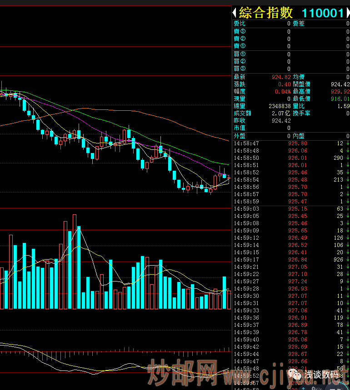Click the 成交額 value 2.07亿
Image resolution: width=350 pixels, height=390 pixels.
point(281,114)
